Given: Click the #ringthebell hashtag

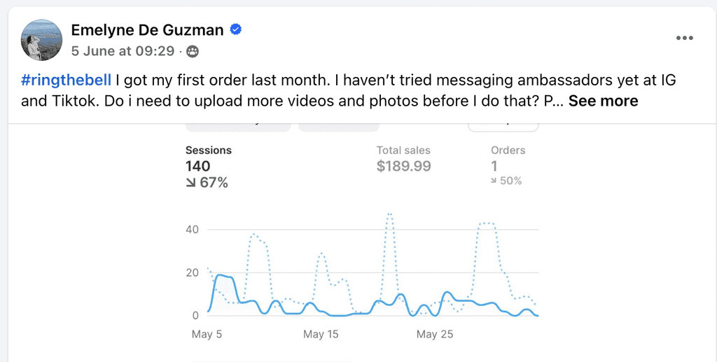Looking at the screenshot, I should pos(67,81).
